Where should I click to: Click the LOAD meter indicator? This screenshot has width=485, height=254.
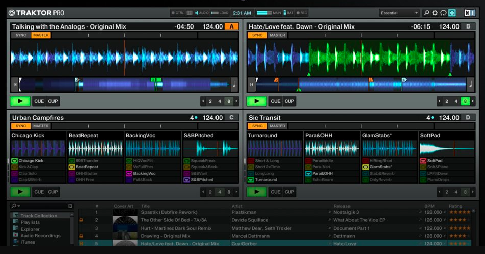point(220,13)
